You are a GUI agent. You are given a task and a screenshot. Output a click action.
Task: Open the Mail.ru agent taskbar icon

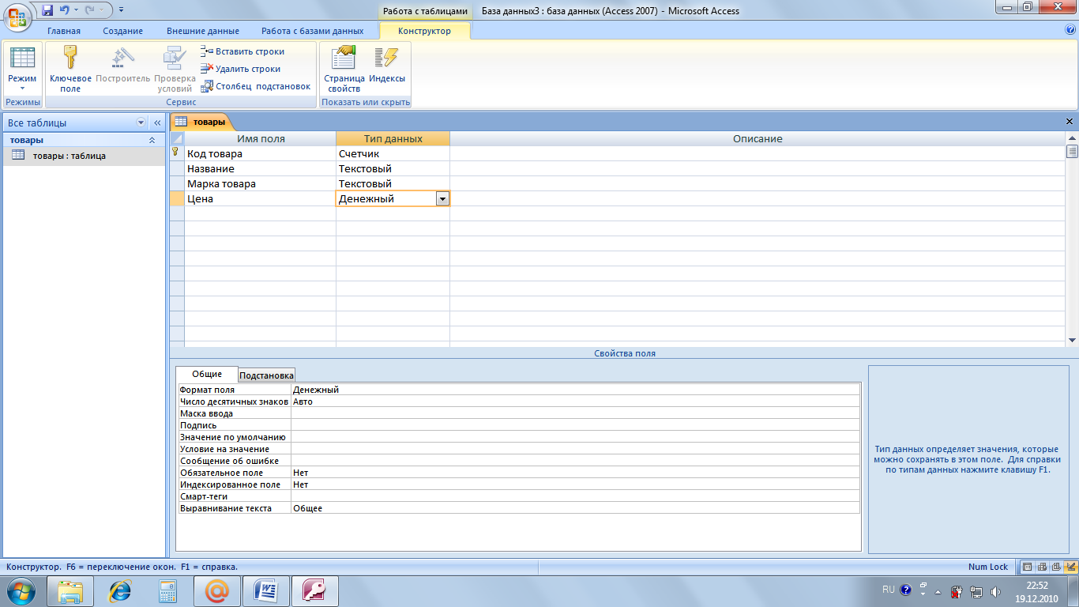(216, 591)
